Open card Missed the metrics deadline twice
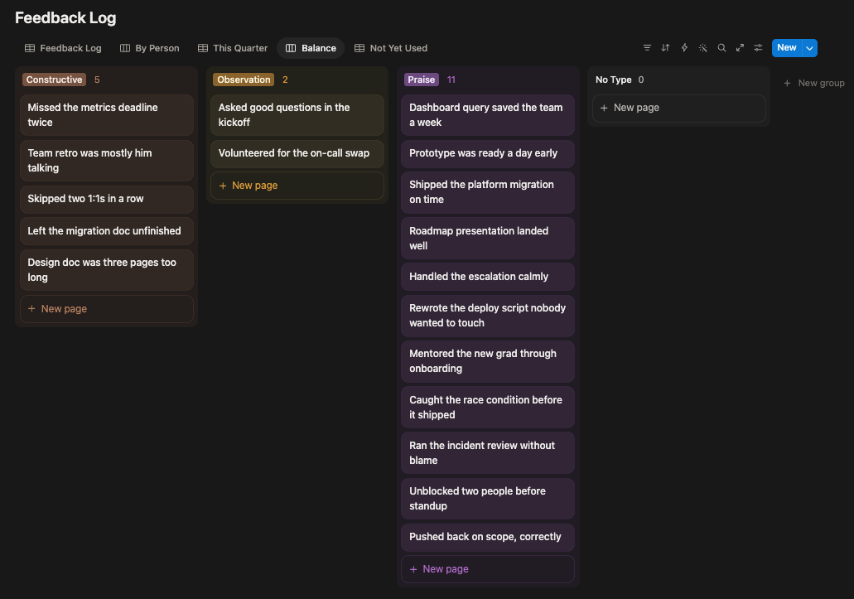The image size is (854, 599). (107, 115)
